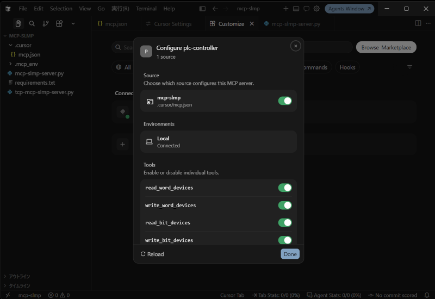
Task: Open the Explorer files icon in sidebar
Action: coord(18,23)
